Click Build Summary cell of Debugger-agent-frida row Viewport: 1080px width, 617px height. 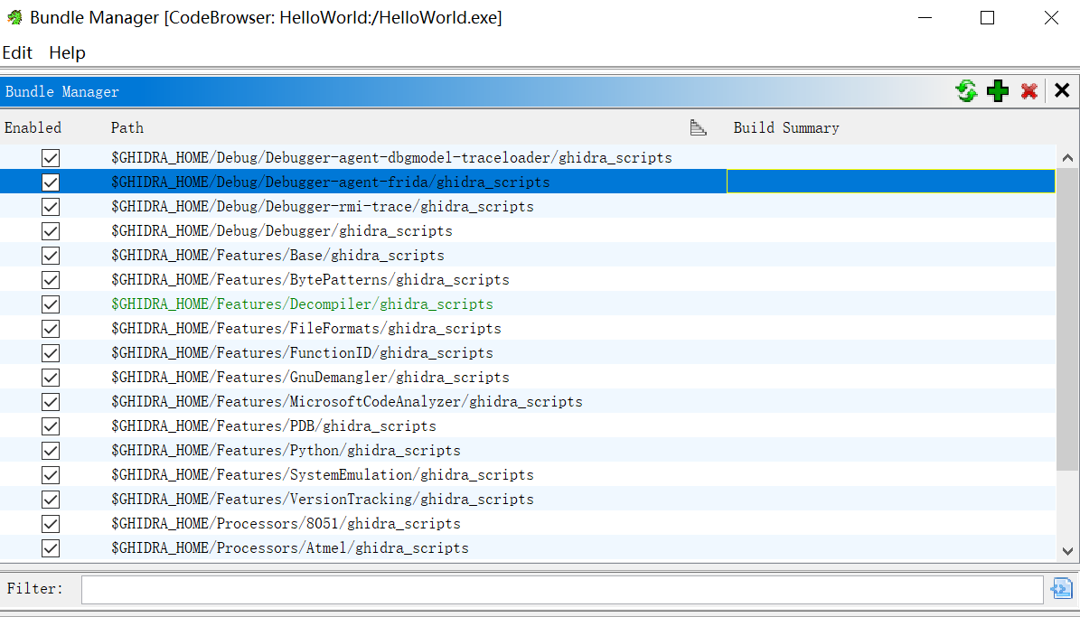[890, 182]
